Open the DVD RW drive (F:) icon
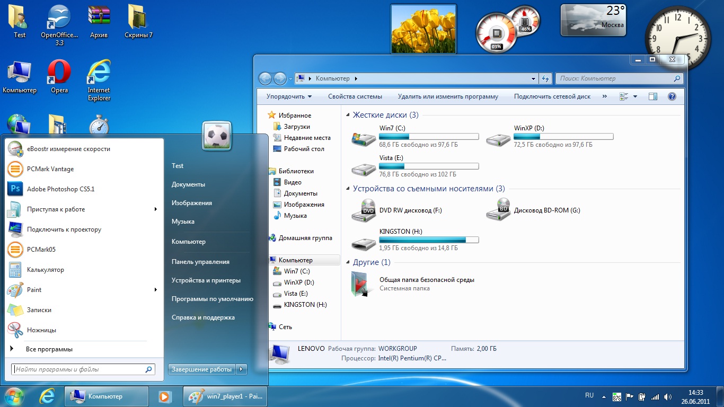Screen dimensions: 724x407 (x=363, y=210)
